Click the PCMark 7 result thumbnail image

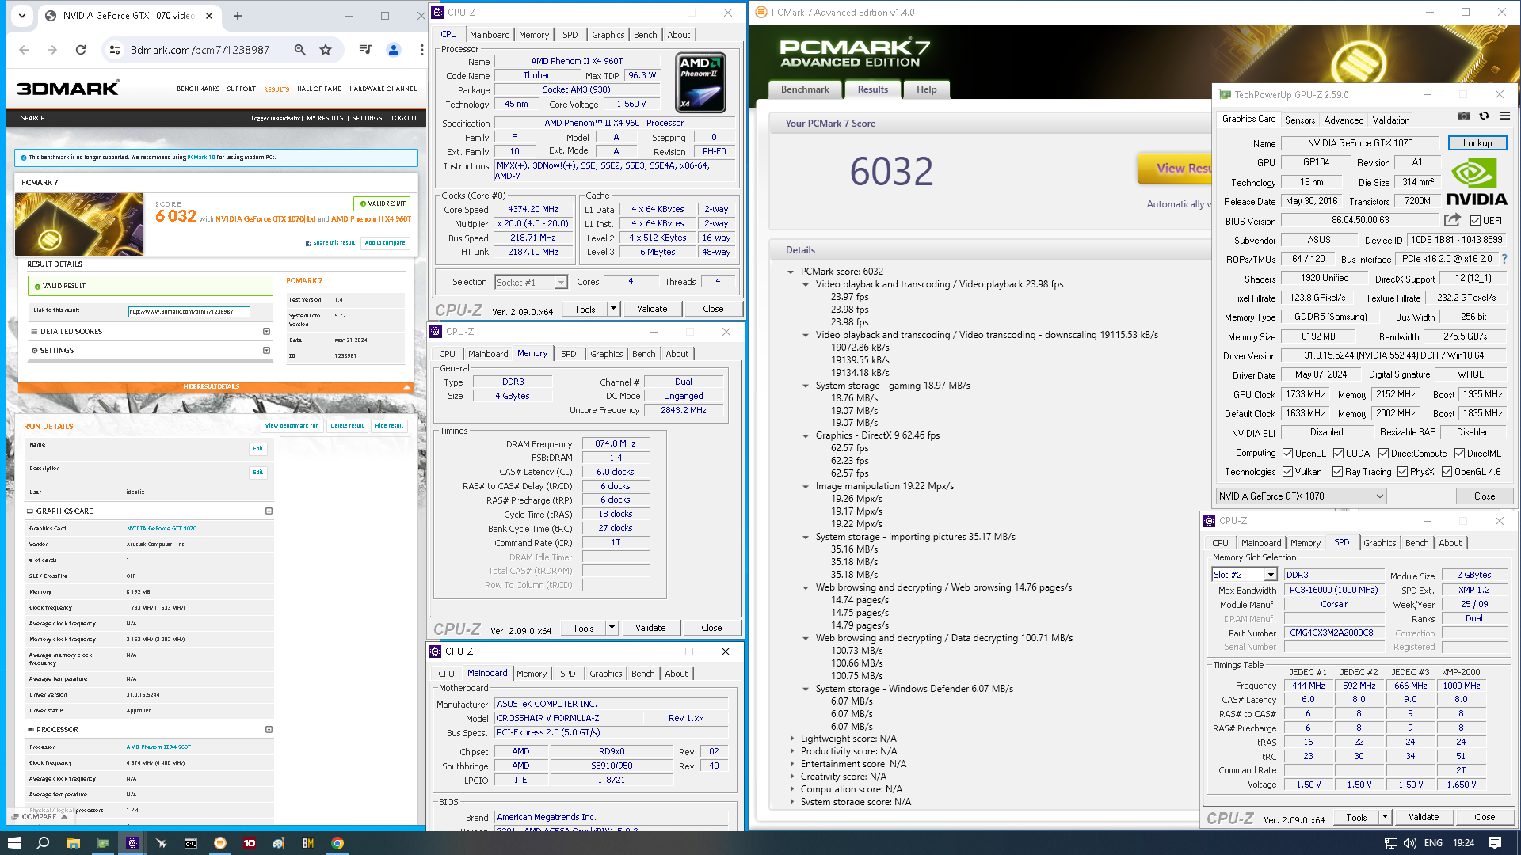point(79,224)
